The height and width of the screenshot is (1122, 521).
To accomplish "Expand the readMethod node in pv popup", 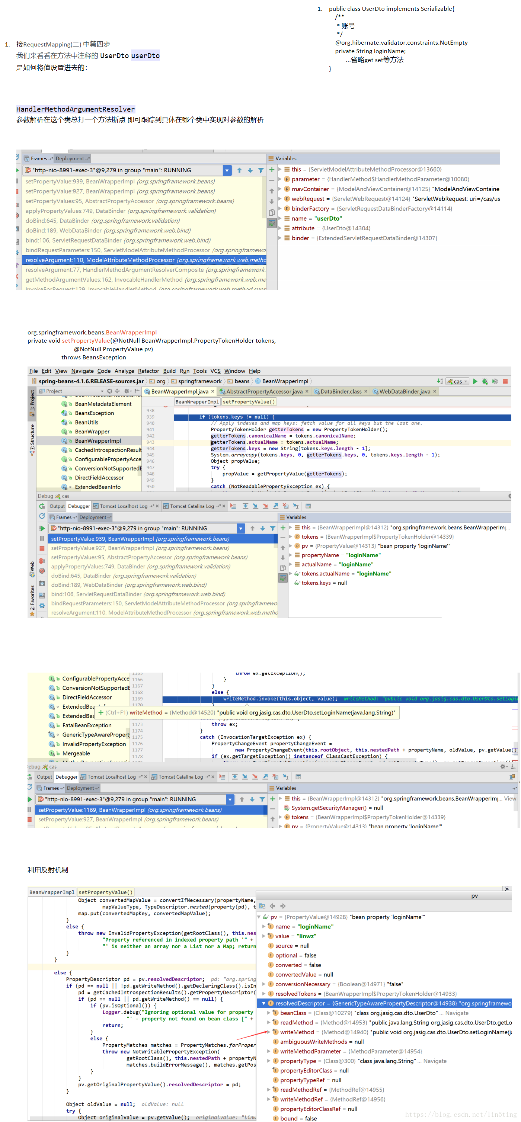I will 269,1022.
